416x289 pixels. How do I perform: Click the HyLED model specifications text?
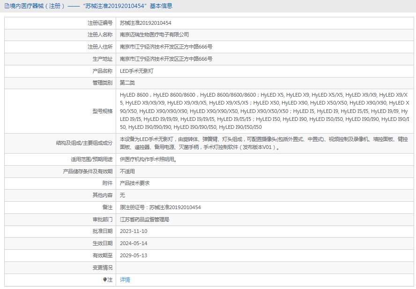click(x=265, y=111)
